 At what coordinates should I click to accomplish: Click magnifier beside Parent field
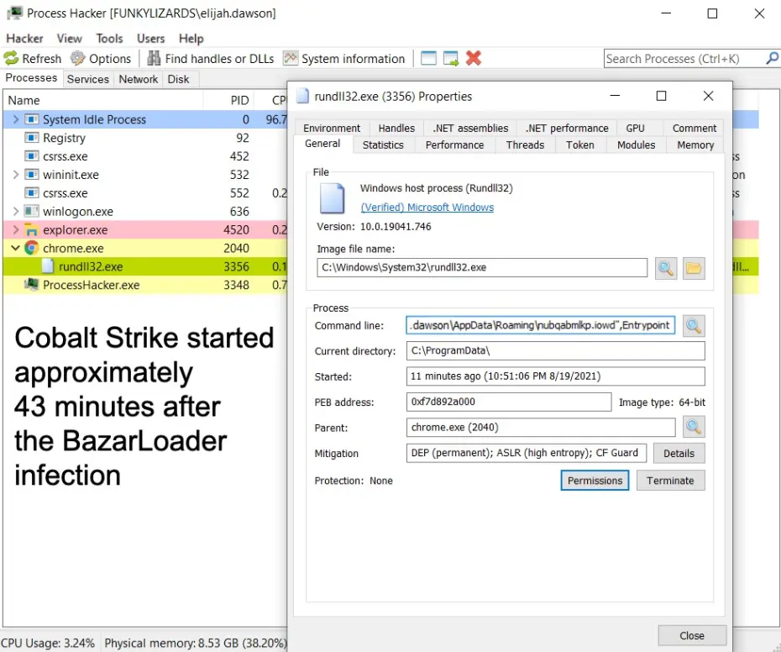[x=694, y=427]
